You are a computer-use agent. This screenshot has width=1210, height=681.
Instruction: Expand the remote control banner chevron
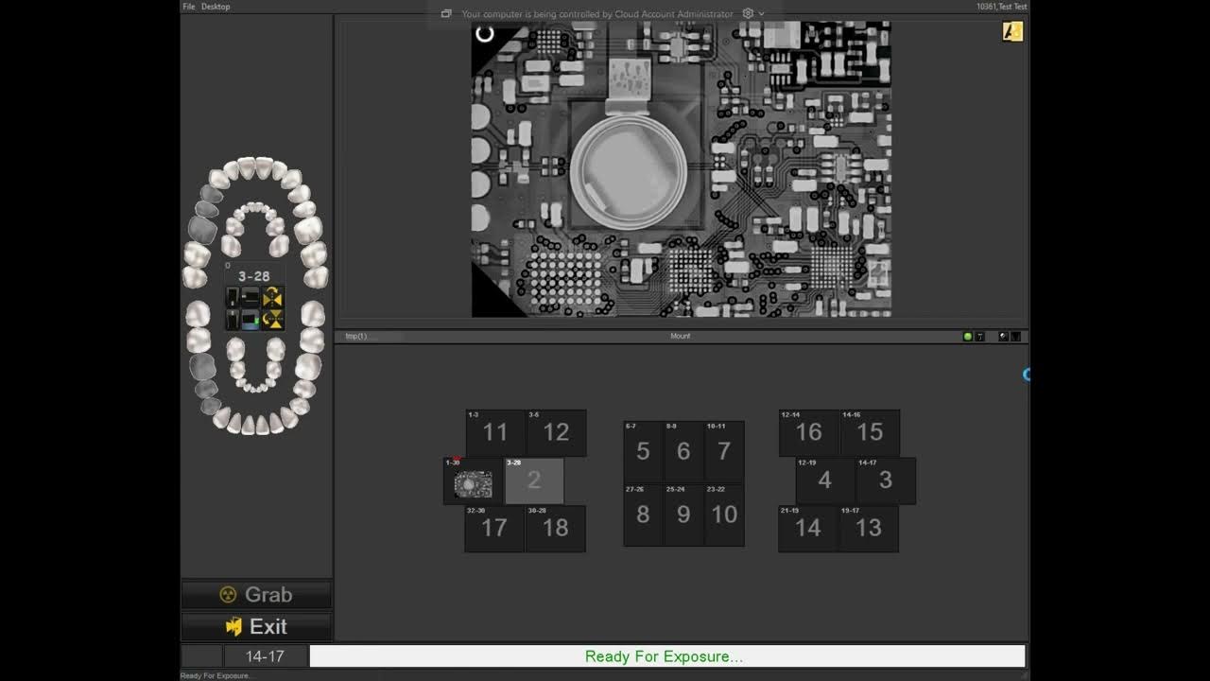click(762, 14)
